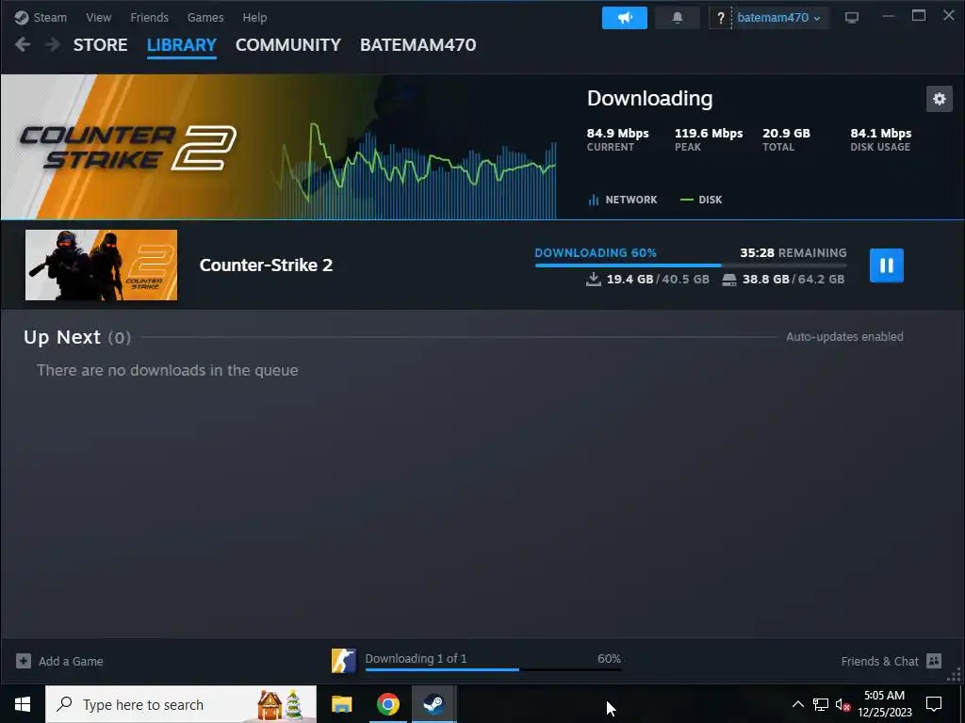Click the Steam logo icon in menu bar
This screenshot has height=723, width=965.
(x=22, y=17)
